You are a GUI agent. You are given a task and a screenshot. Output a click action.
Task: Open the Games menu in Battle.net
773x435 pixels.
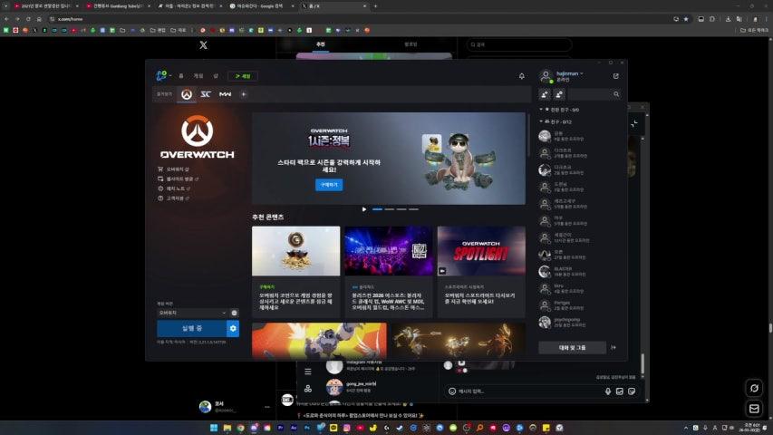point(198,76)
